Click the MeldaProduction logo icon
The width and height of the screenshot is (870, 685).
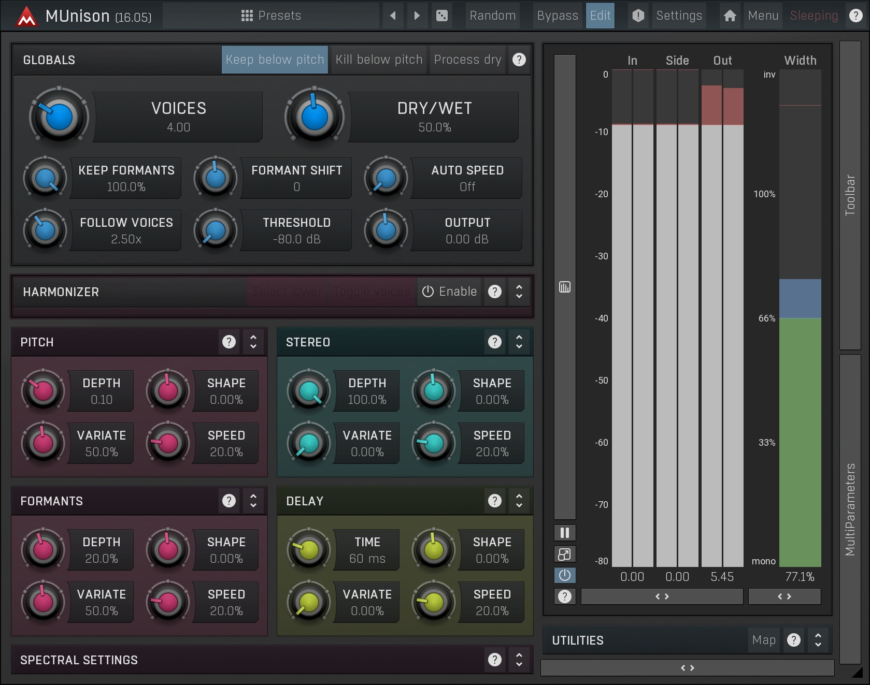(x=26, y=16)
